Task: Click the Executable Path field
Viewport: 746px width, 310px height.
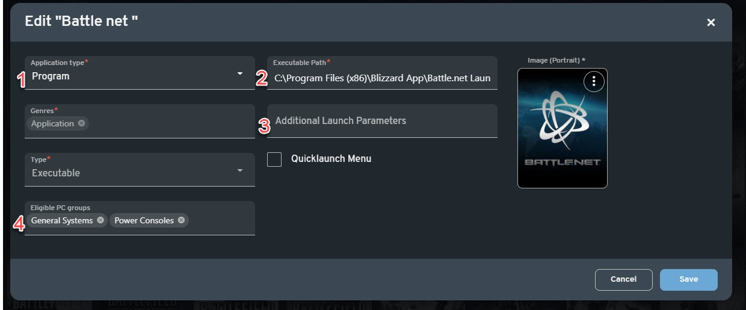Action: [382, 73]
